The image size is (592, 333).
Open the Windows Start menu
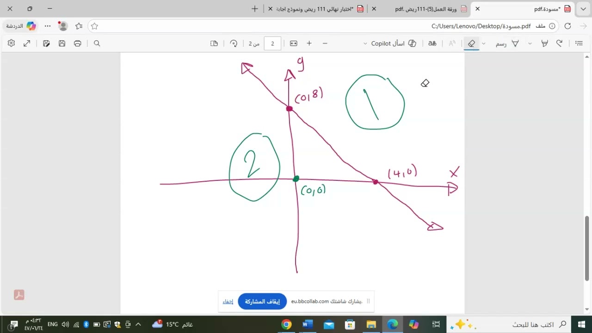pos(581,325)
